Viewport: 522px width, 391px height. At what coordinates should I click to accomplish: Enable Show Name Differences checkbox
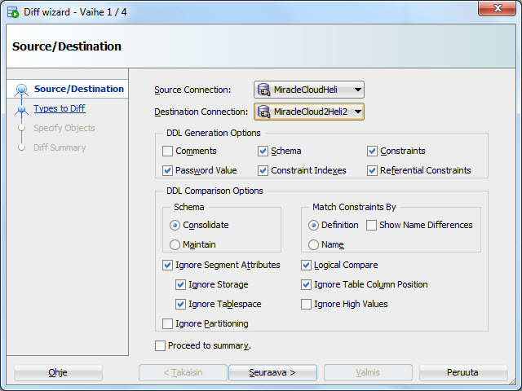click(371, 225)
